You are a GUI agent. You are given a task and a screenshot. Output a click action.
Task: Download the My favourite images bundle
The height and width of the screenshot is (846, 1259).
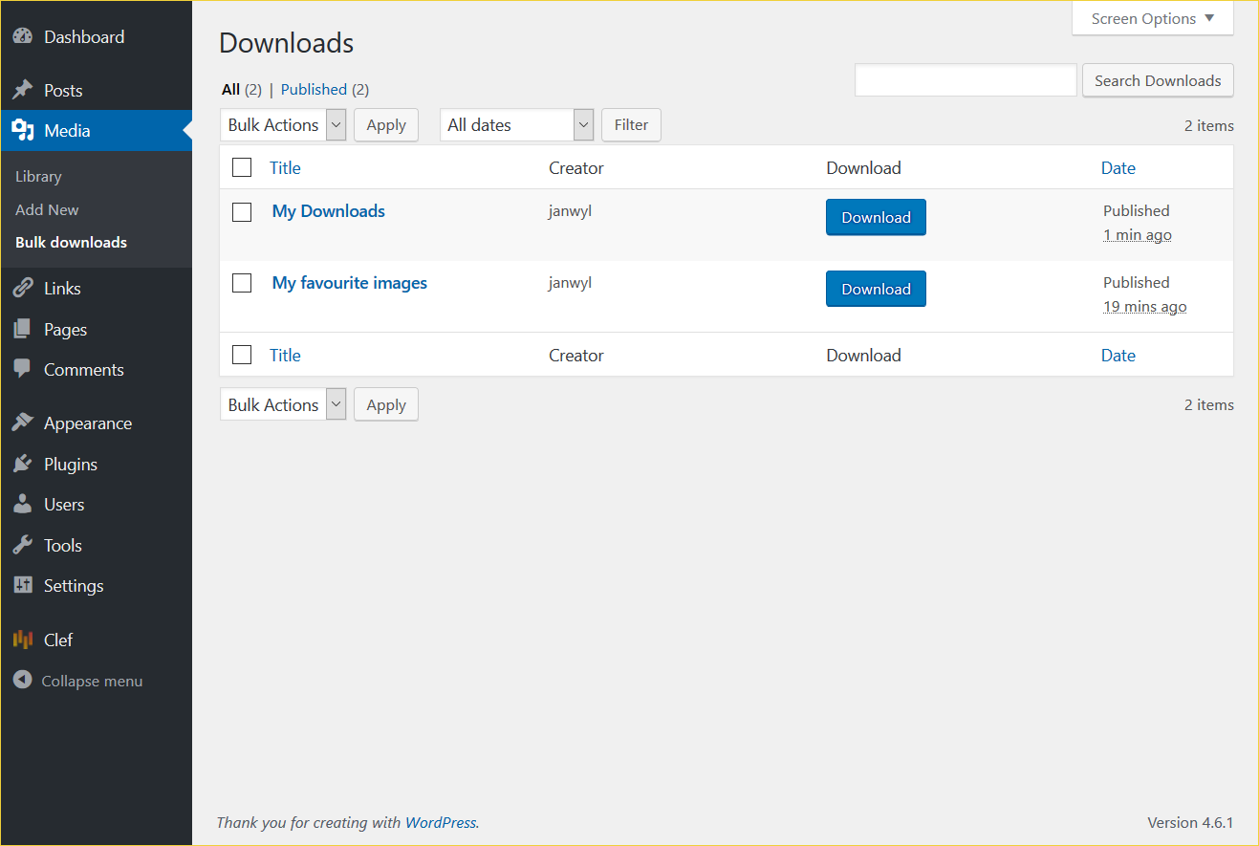pyautogui.click(x=876, y=290)
